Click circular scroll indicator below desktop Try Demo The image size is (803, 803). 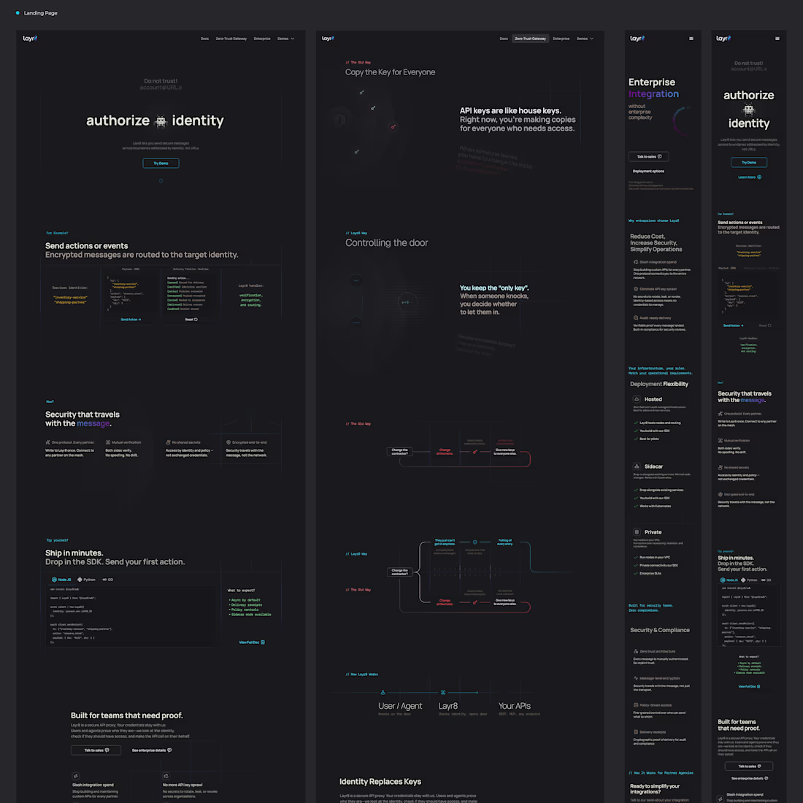(x=161, y=180)
